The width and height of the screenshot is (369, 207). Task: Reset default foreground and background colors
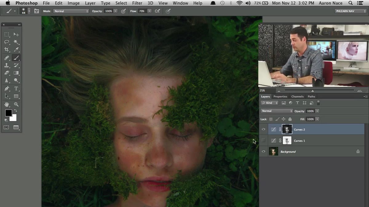click(6, 120)
